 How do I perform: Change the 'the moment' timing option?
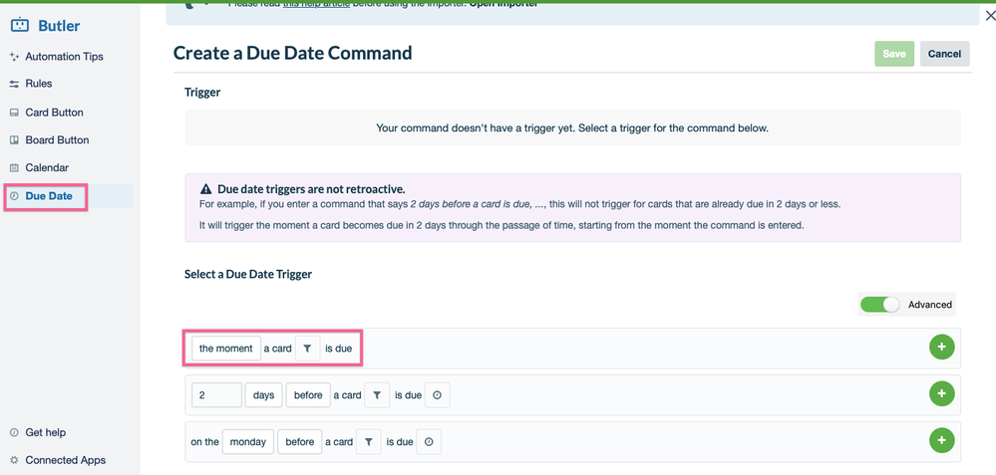tap(226, 349)
